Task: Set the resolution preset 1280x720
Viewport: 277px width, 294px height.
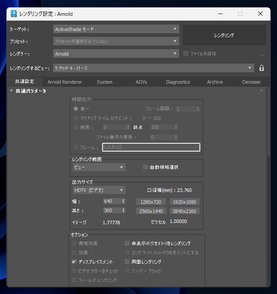Action: (151, 202)
